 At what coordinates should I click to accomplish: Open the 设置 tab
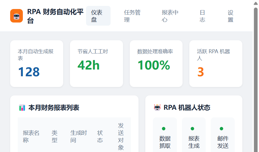[x=231, y=16]
